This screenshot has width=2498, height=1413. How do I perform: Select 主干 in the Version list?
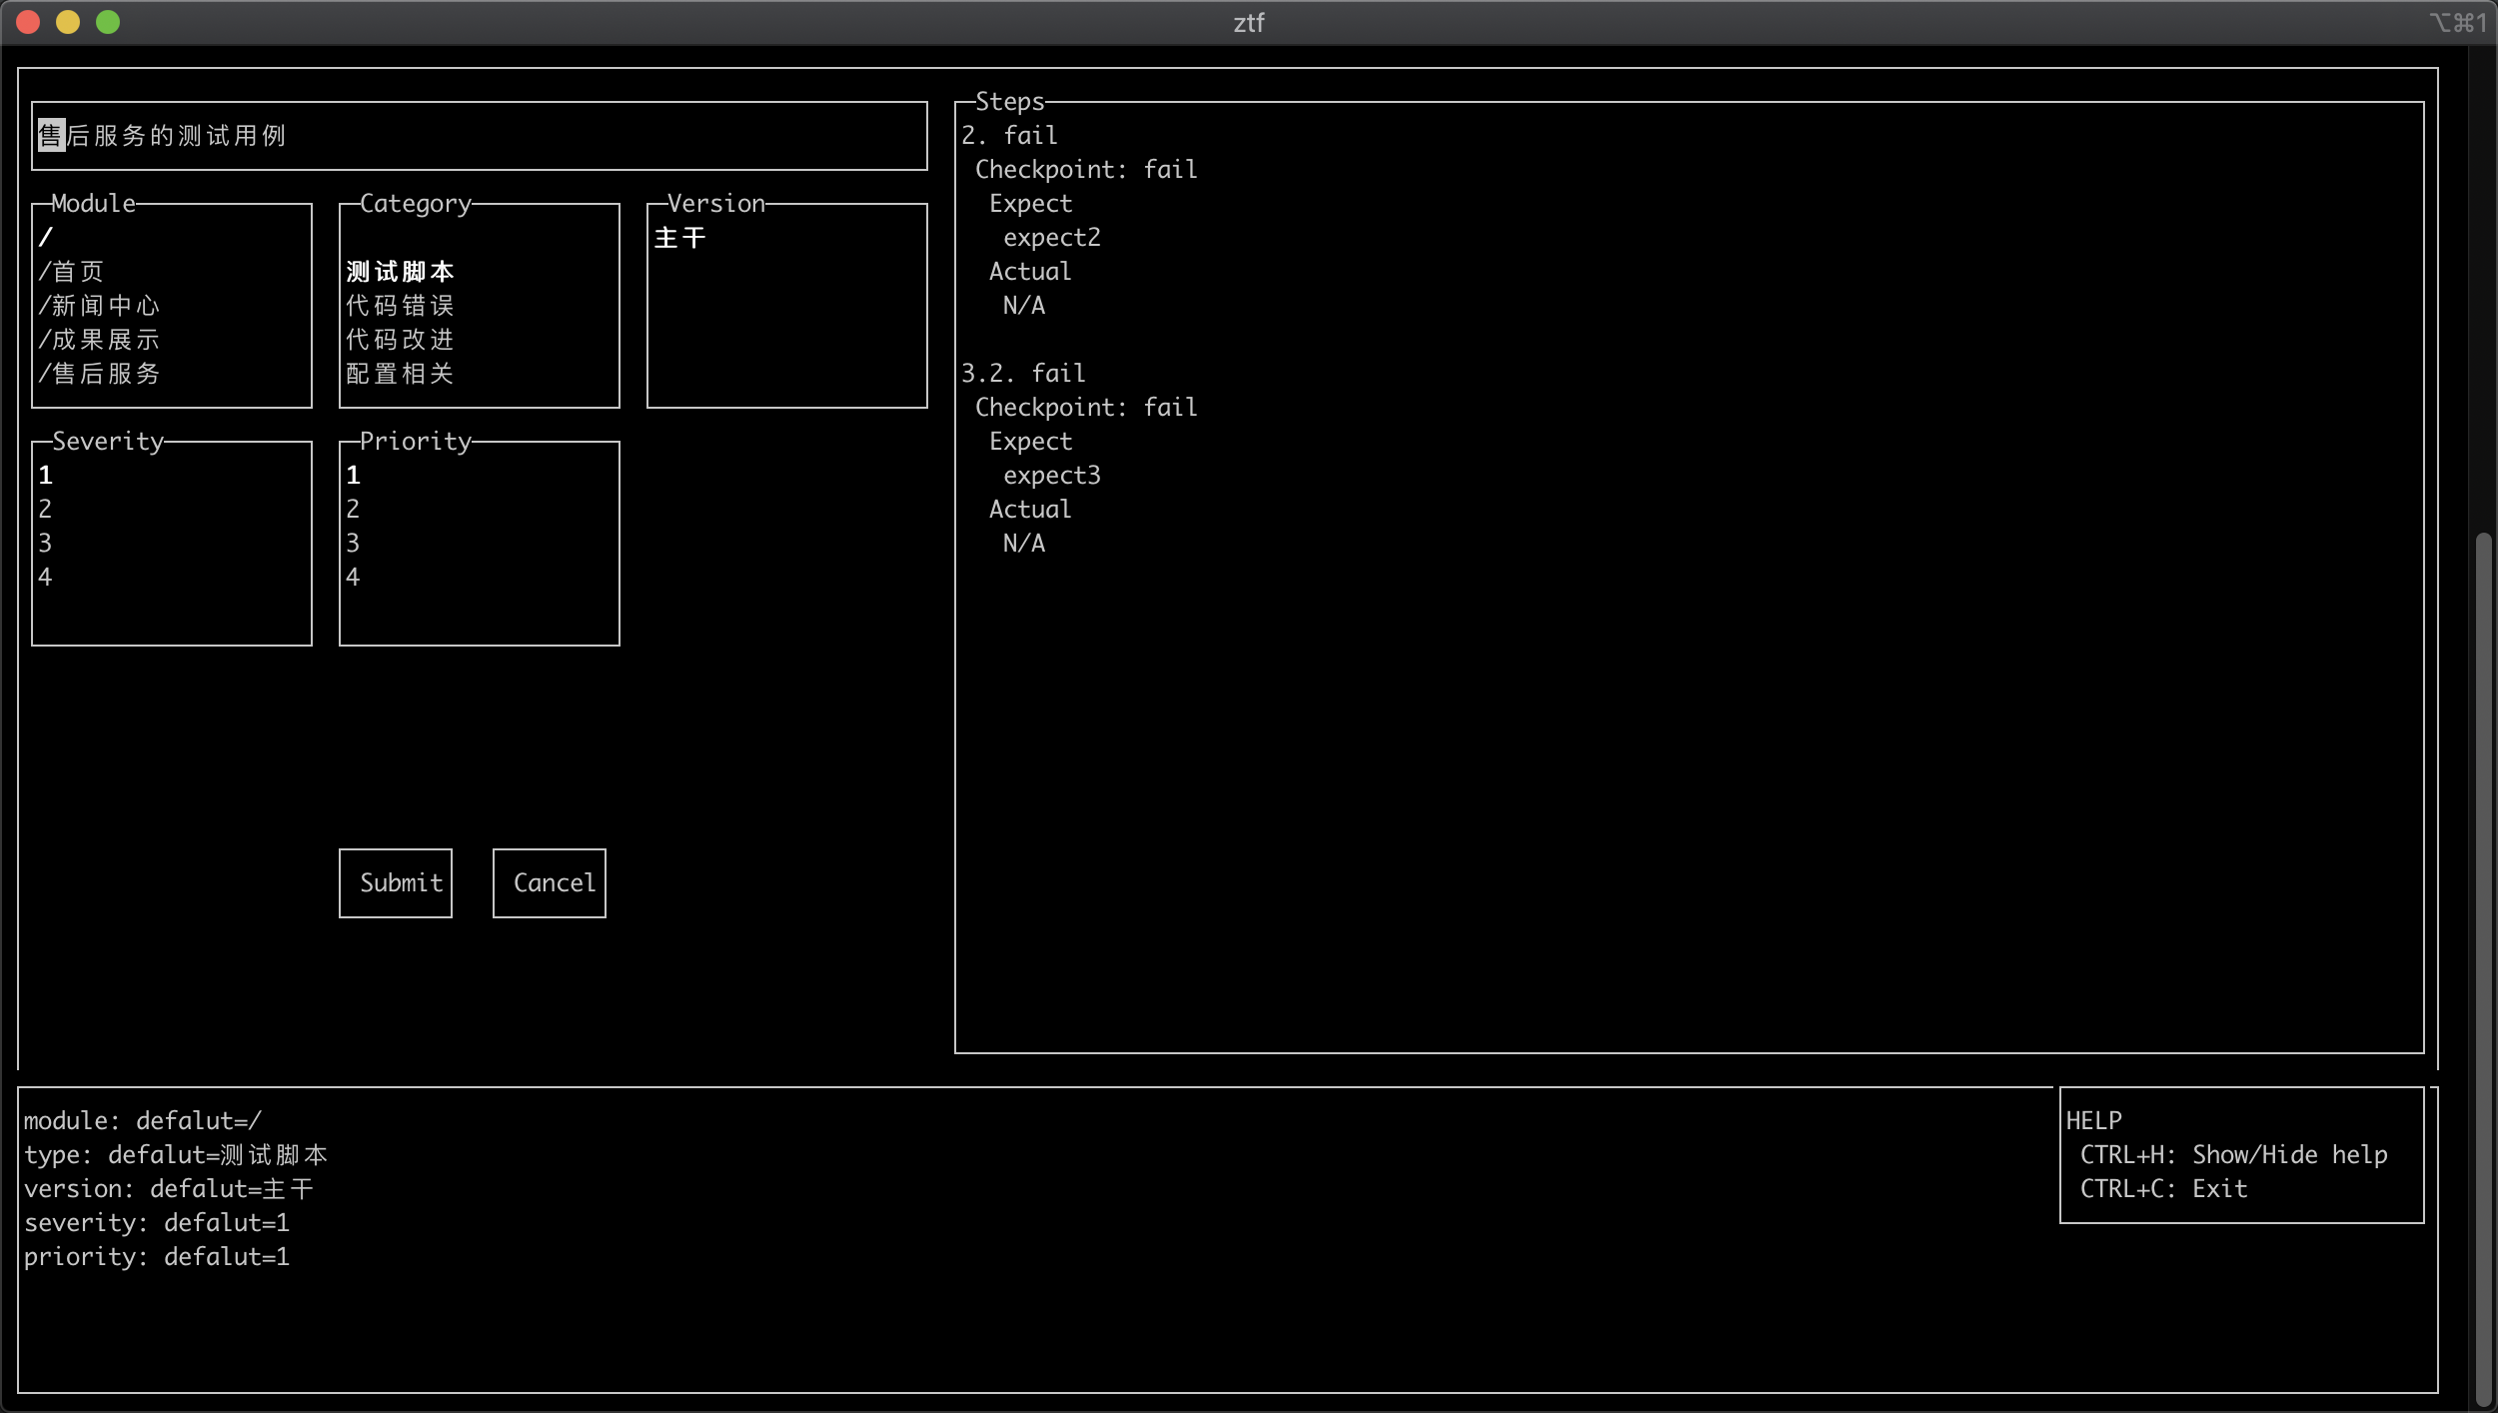(680, 238)
